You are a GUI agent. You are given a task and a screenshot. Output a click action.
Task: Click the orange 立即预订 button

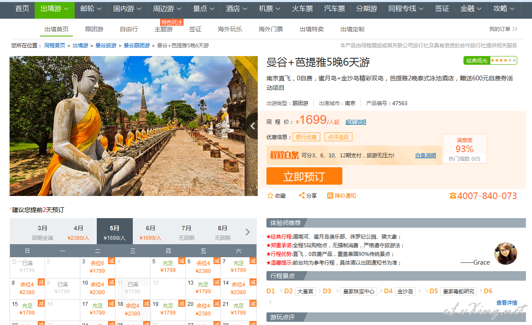pos(304,176)
